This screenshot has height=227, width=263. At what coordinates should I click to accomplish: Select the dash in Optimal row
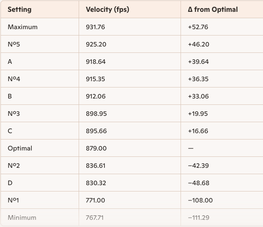[x=191, y=148]
